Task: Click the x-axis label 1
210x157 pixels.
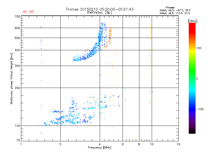Action: pos(21,144)
